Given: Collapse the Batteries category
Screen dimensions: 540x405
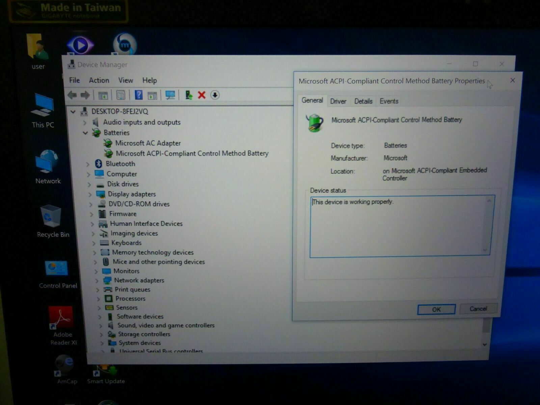Looking at the screenshot, I should (x=85, y=133).
